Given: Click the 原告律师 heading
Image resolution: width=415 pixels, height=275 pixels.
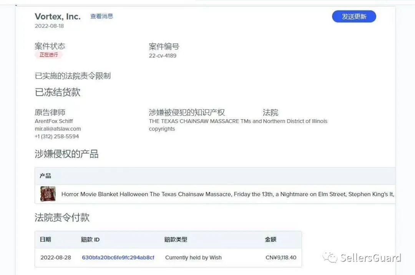Looking at the screenshot, I should pyautogui.click(x=50, y=112).
